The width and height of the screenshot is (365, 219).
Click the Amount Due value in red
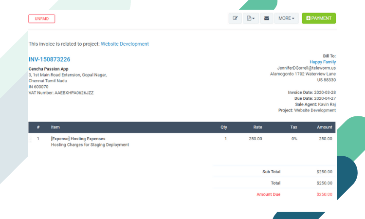tap(324, 194)
